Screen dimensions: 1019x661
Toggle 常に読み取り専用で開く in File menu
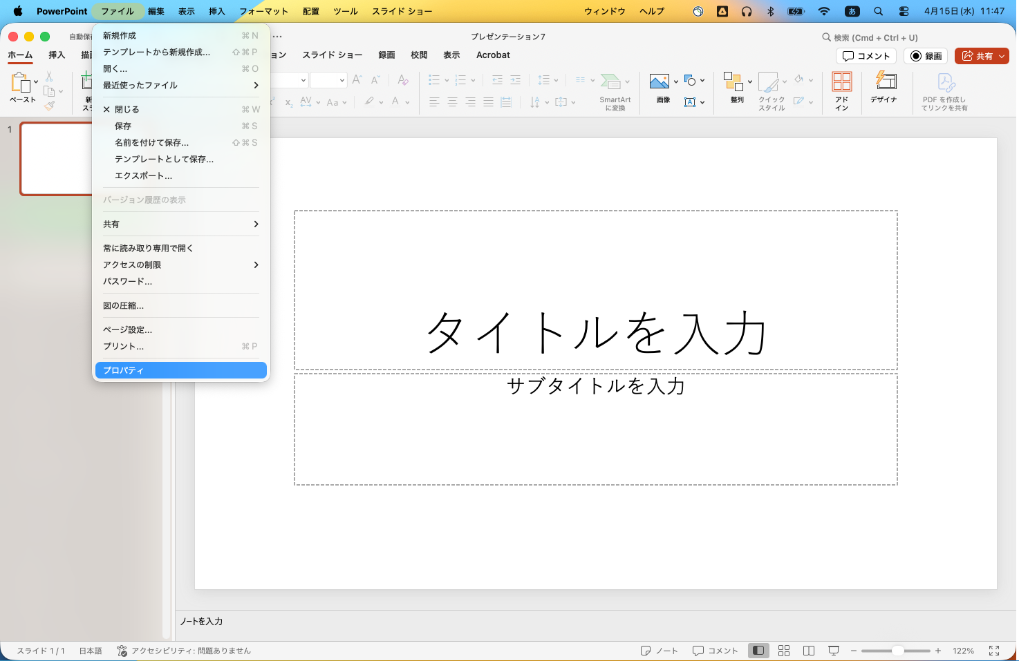point(148,248)
